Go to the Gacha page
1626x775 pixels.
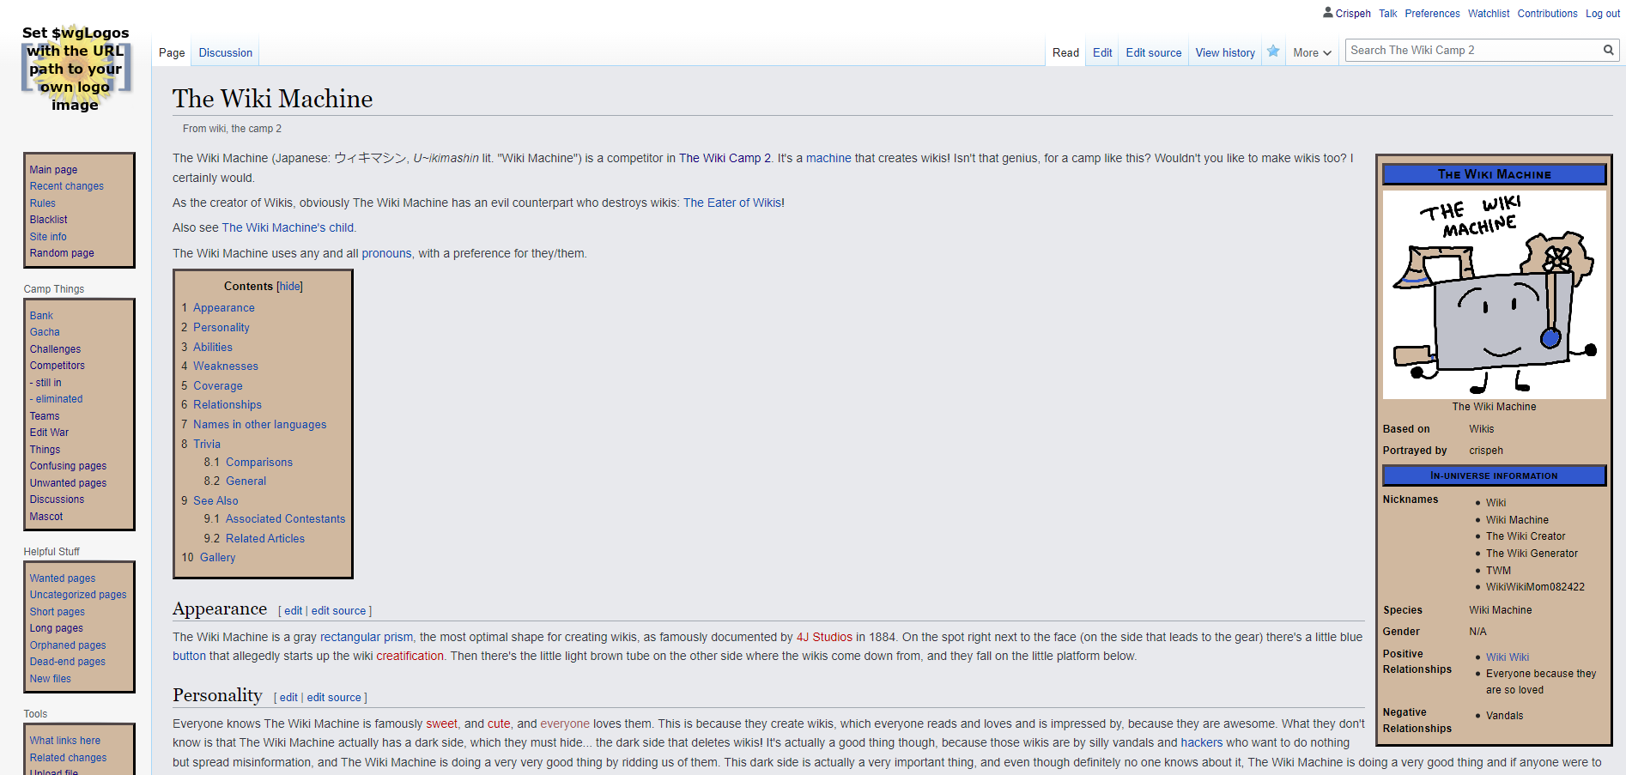pos(45,332)
